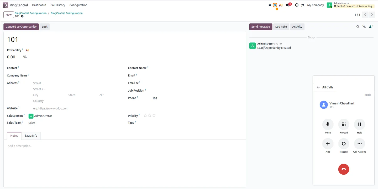Viewport: 378px width, 189px height.
Task: Show the followers person icon
Action: click(x=371, y=26)
